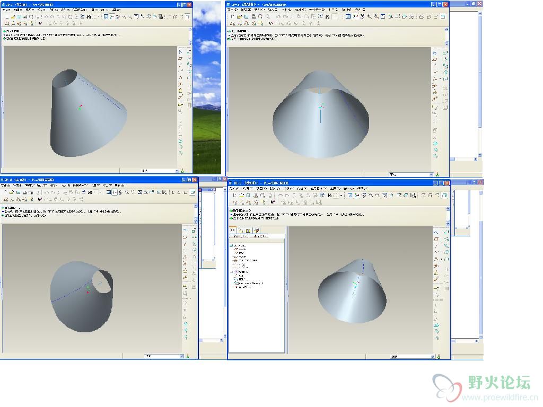Switch to the Model Tree navigator tab
This screenshot has height=407, width=543.
tap(232, 230)
